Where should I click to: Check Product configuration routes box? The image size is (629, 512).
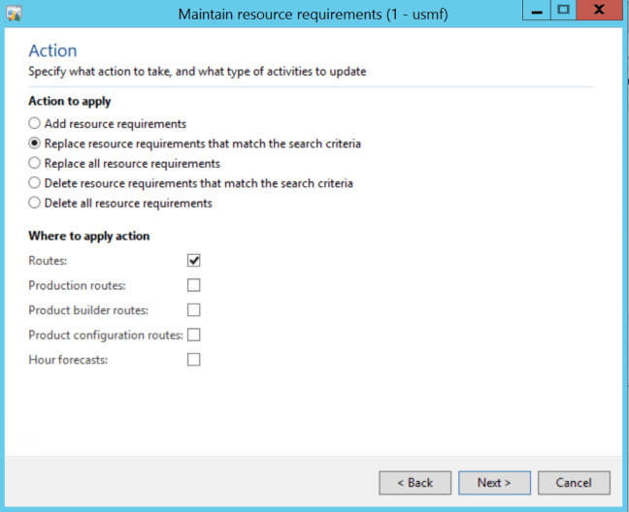click(x=194, y=335)
